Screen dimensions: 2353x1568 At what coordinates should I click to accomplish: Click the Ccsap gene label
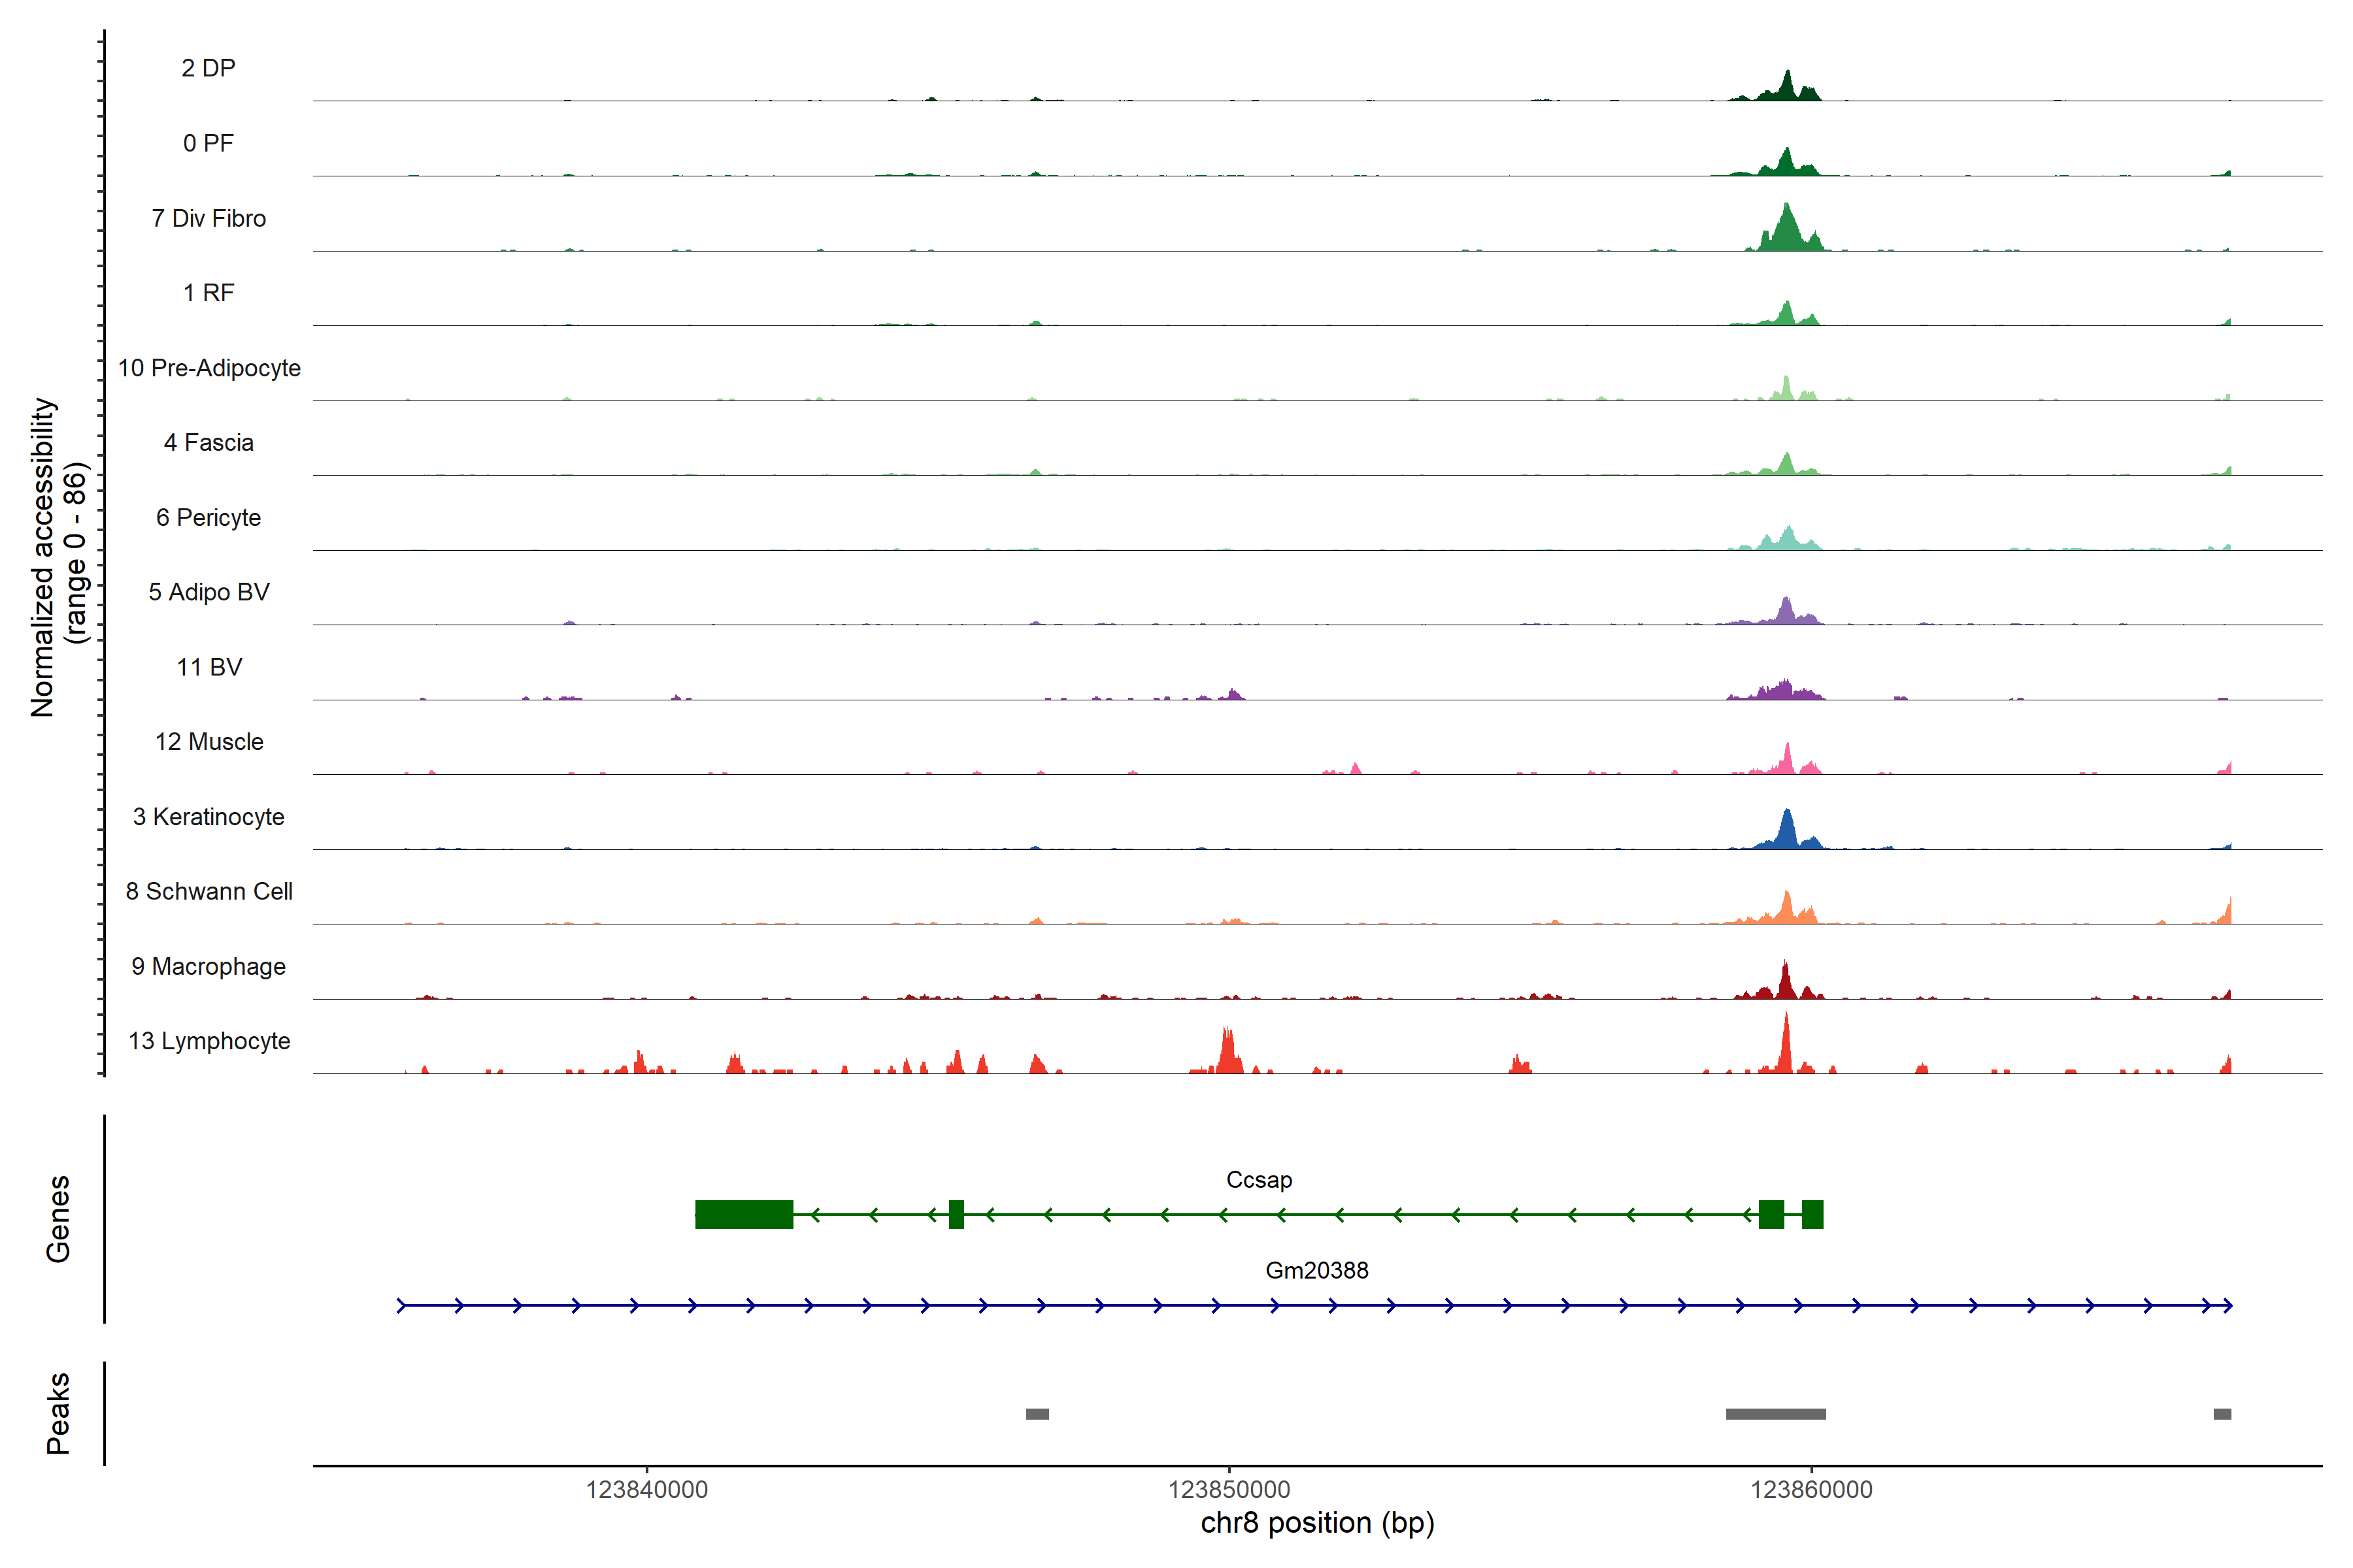(1259, 1180)
